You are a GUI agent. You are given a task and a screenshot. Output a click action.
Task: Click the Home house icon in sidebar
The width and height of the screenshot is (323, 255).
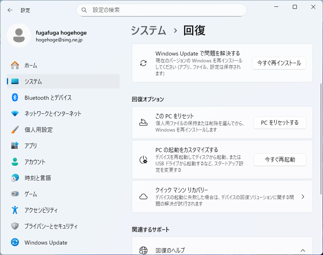pos(15,65)
